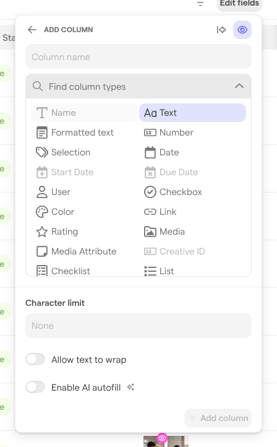Select the Media label text

173,232
